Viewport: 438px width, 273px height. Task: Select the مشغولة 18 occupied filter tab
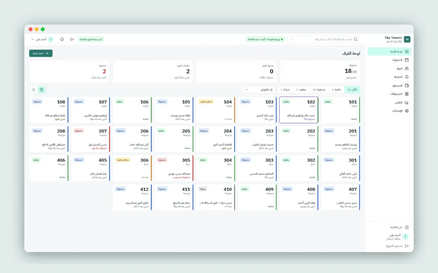click(319, 90)
